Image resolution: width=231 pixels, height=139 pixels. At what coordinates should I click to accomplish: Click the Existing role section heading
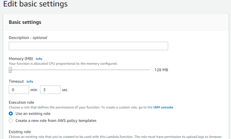pos(20,132)
